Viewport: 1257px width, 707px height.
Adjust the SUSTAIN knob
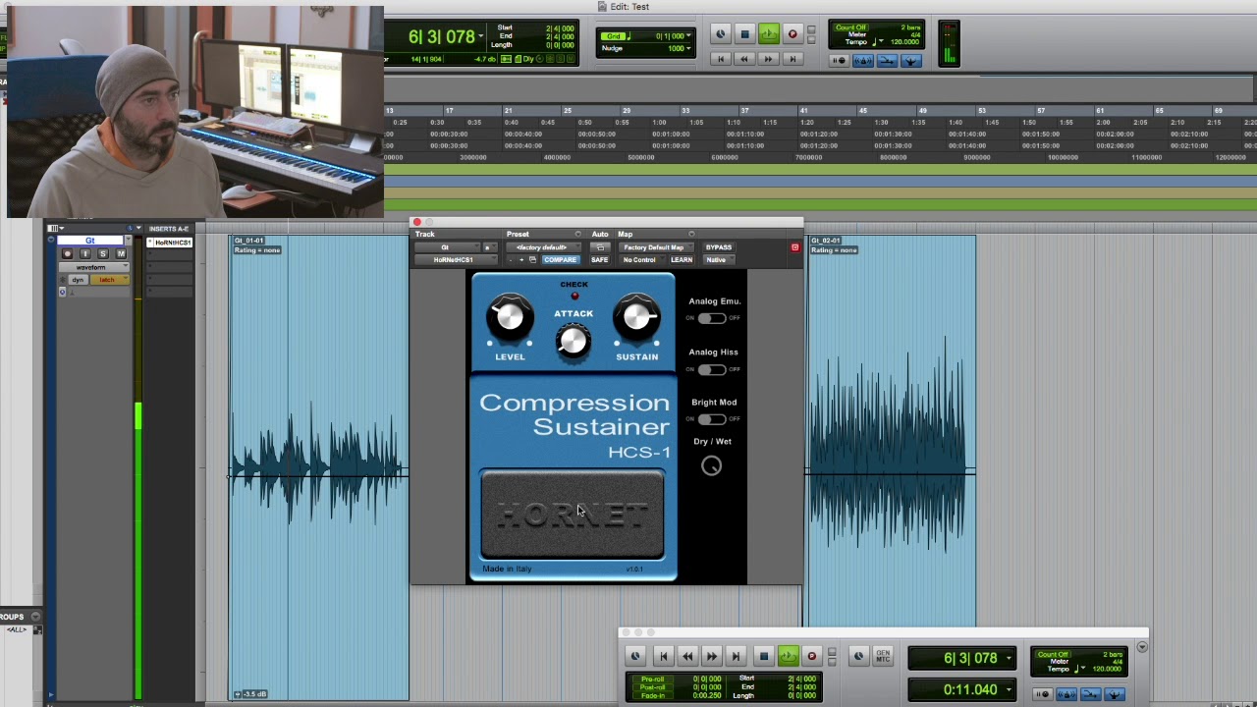(636, 316)
